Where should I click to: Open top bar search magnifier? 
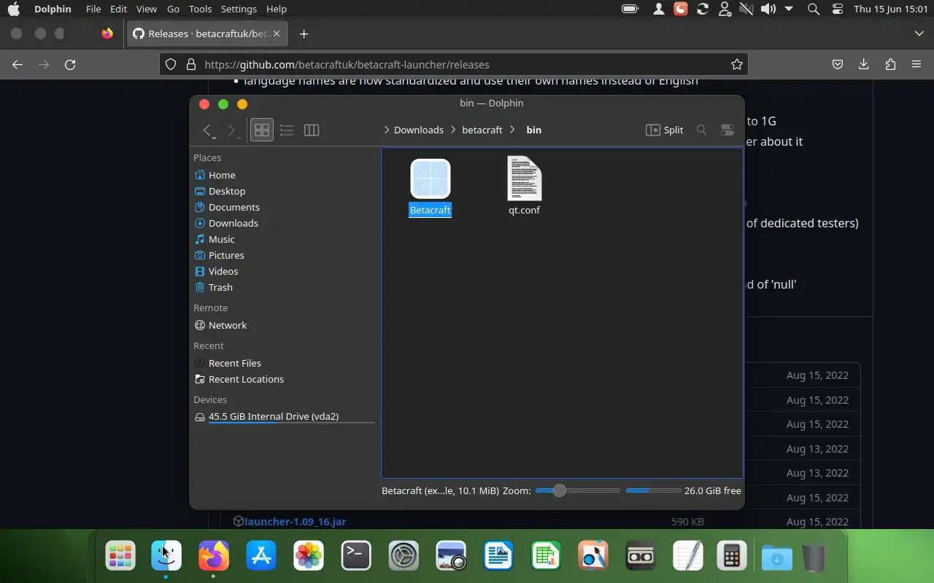(x=814, y=9)
